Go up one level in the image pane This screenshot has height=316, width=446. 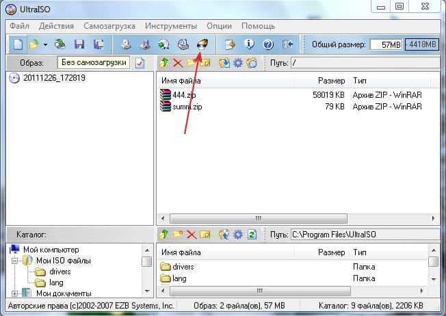click(164, 63)
